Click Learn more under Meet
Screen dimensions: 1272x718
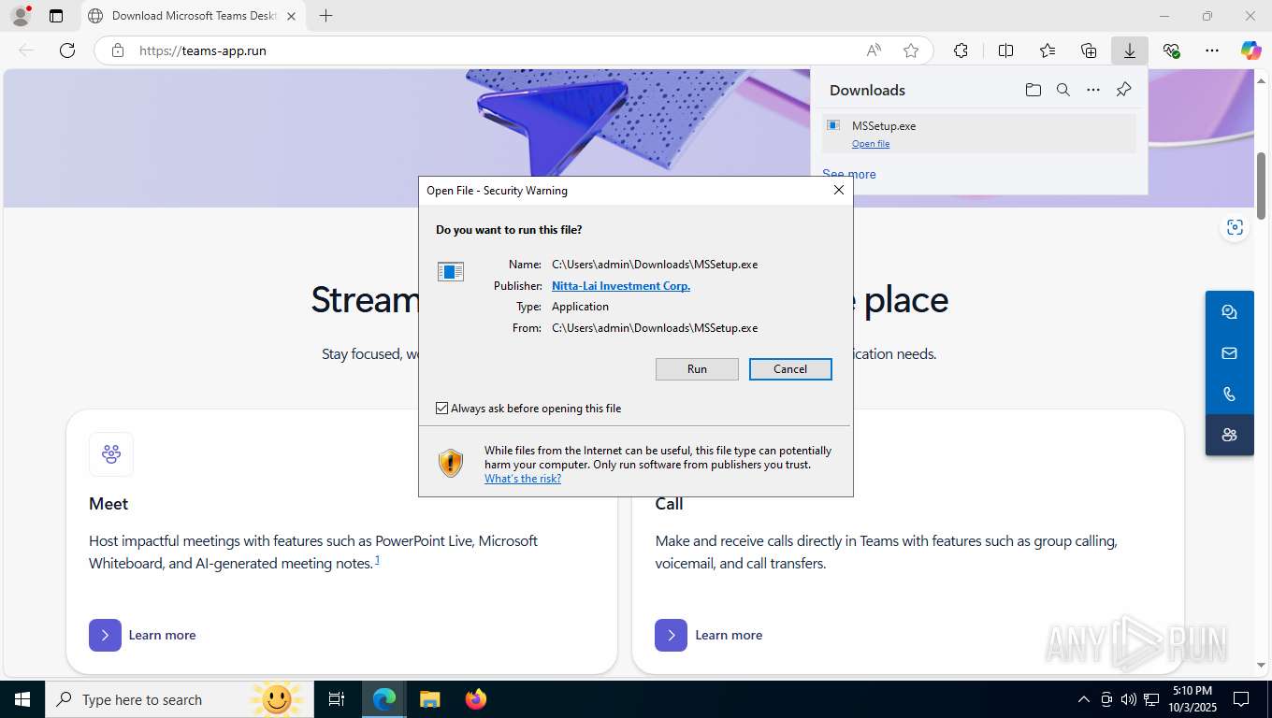pyautogui.click(x=143, y=635)
